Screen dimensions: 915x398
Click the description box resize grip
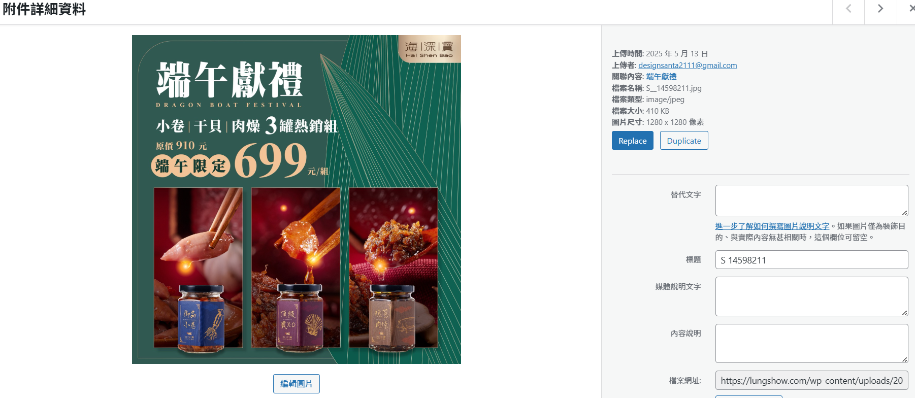[905, 359]
